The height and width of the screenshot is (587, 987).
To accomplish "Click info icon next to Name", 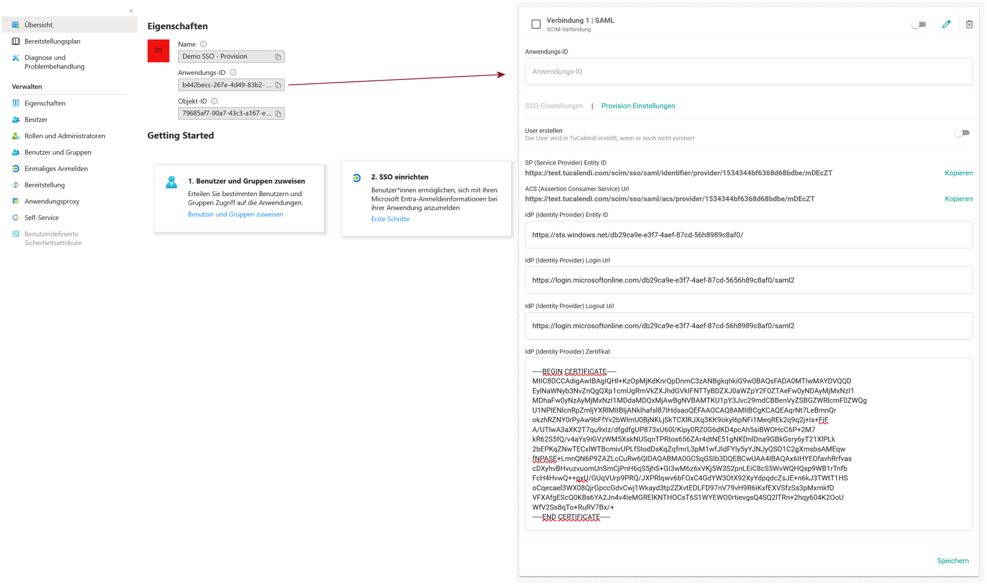I will pos(204,44).
